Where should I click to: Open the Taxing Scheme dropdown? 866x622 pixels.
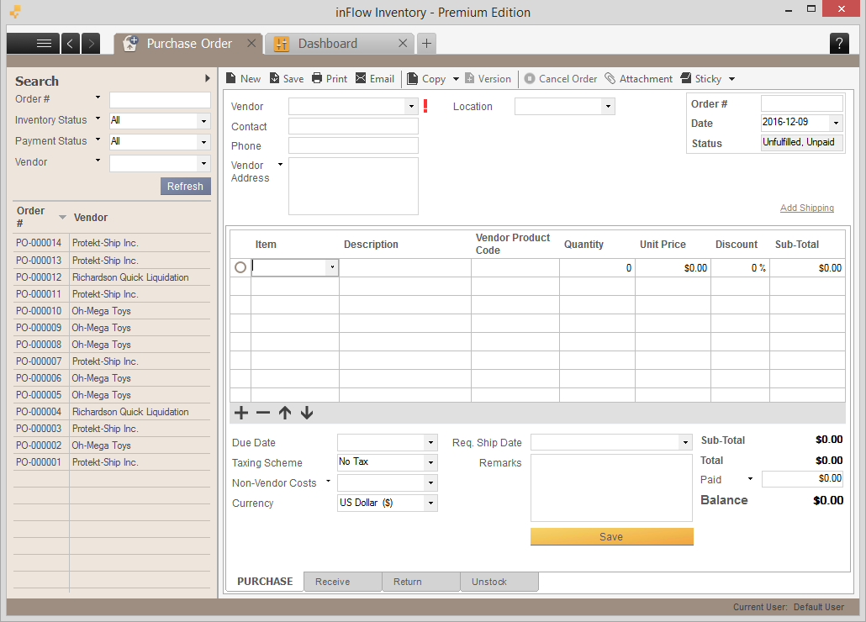[430, 462]
